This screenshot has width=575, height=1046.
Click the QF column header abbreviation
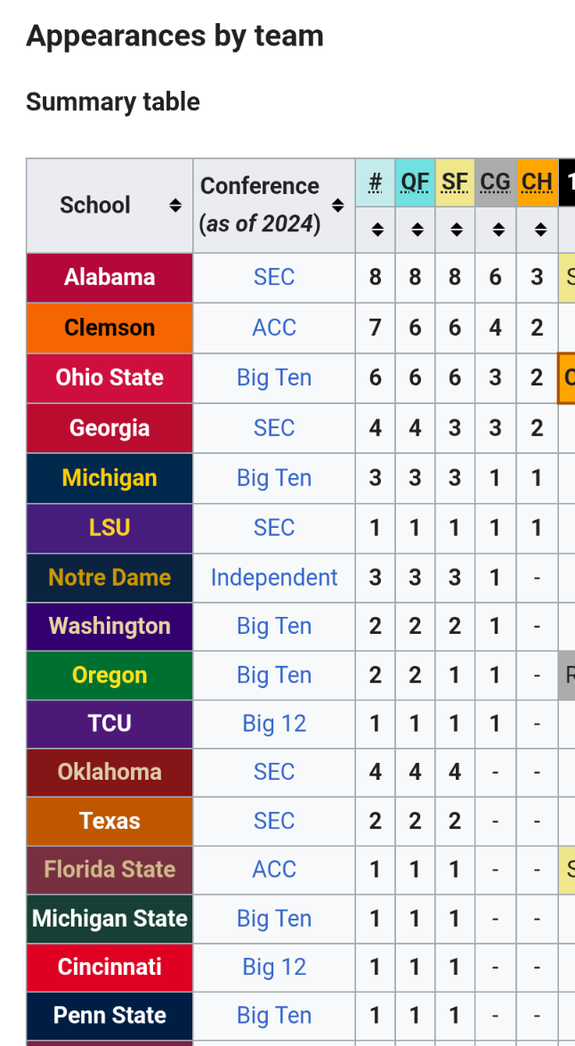point(415,182)
